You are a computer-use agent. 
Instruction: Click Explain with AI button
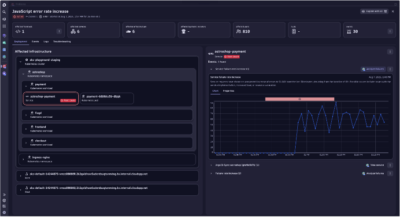pyautogui.click(x=374, y=11)
